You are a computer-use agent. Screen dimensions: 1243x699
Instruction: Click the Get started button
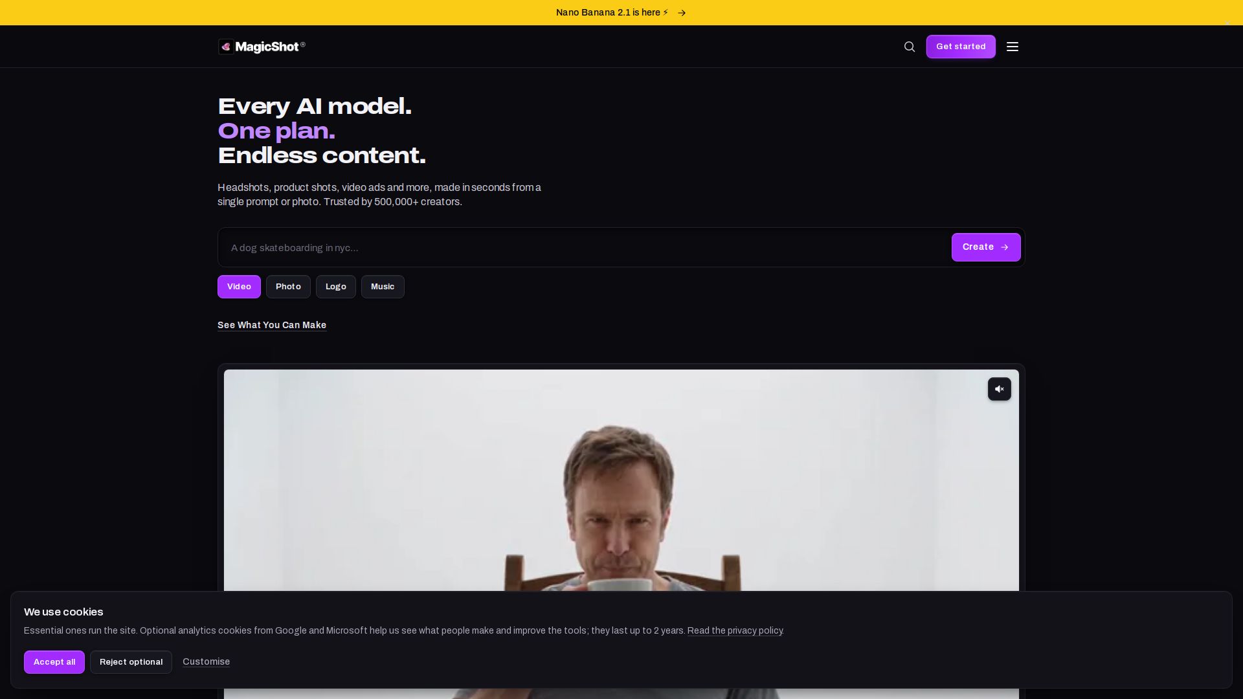click(x=961, y=47)
